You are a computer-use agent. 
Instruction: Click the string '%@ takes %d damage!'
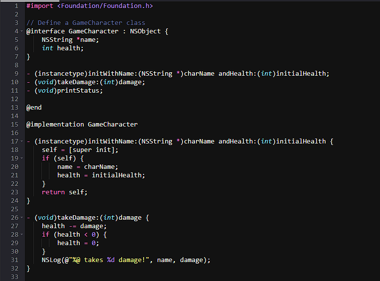click(109, 260)
